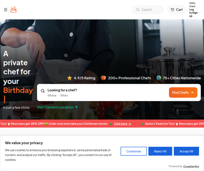Click the Find Chefs button
The height and width of the screenshot is (171, 204).
(183, 93)
